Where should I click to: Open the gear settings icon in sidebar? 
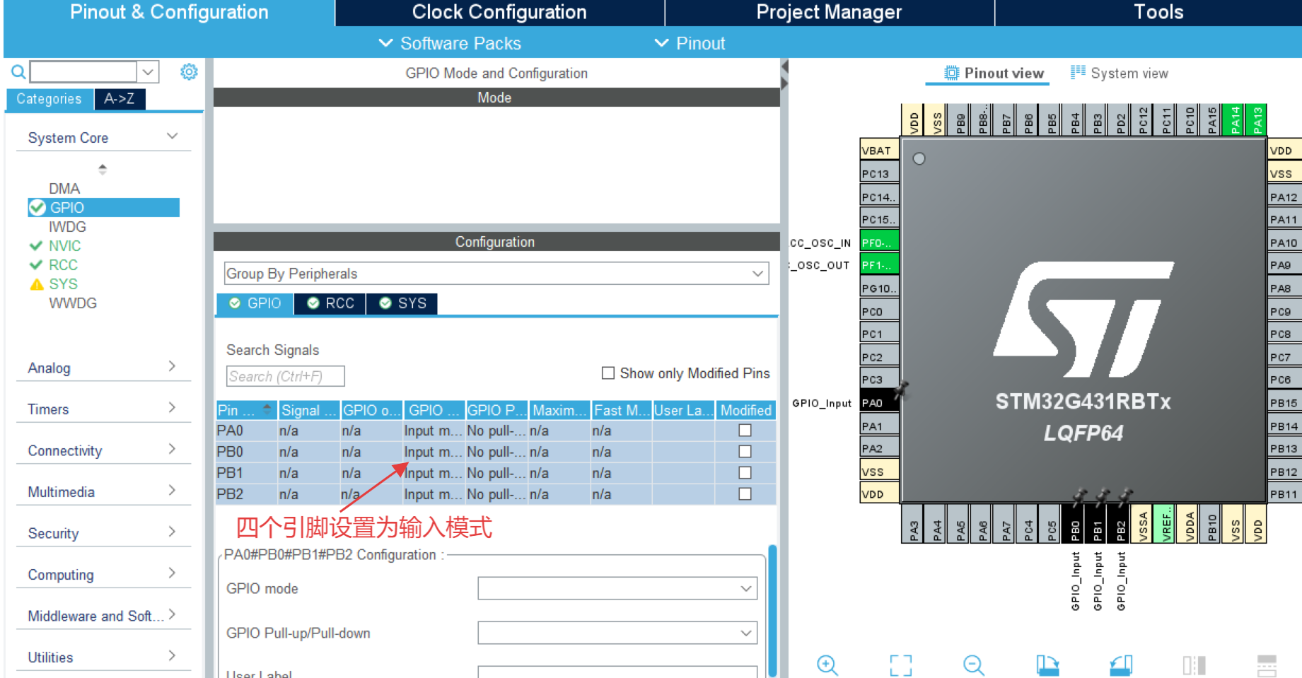[189, 71]
